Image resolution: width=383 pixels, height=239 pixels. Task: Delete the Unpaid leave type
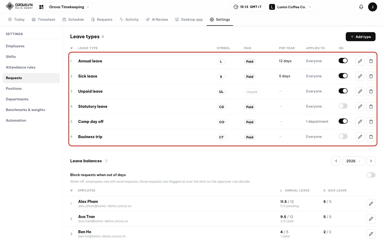point(371,91)
